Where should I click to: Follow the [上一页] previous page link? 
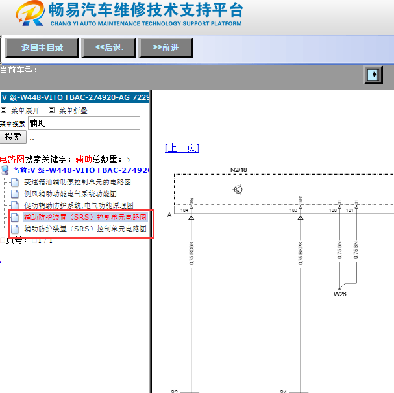point(182,148)
